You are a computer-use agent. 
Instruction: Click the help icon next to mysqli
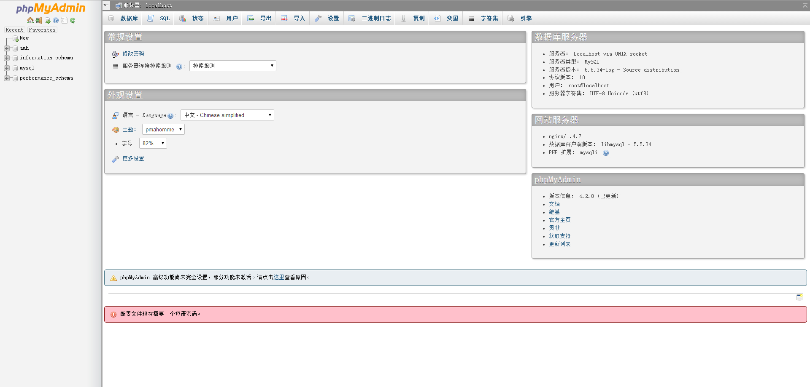(606, 153)
